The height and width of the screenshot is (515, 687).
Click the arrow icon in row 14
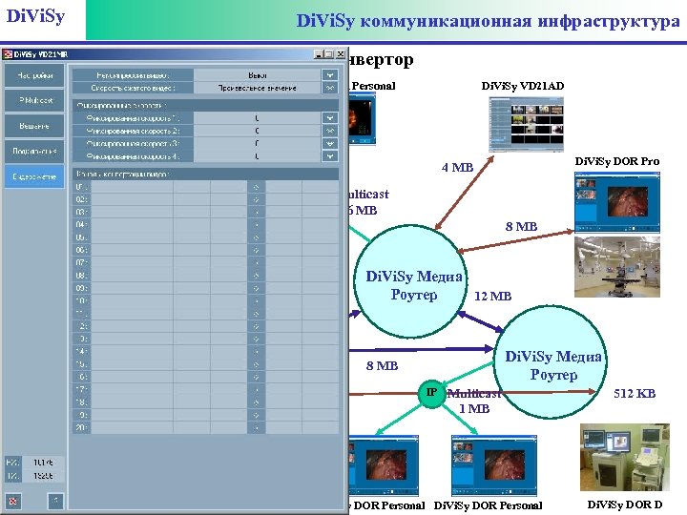point(257,351)
